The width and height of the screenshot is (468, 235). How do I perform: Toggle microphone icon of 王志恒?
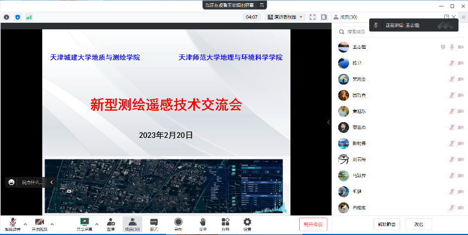[452, 47]
